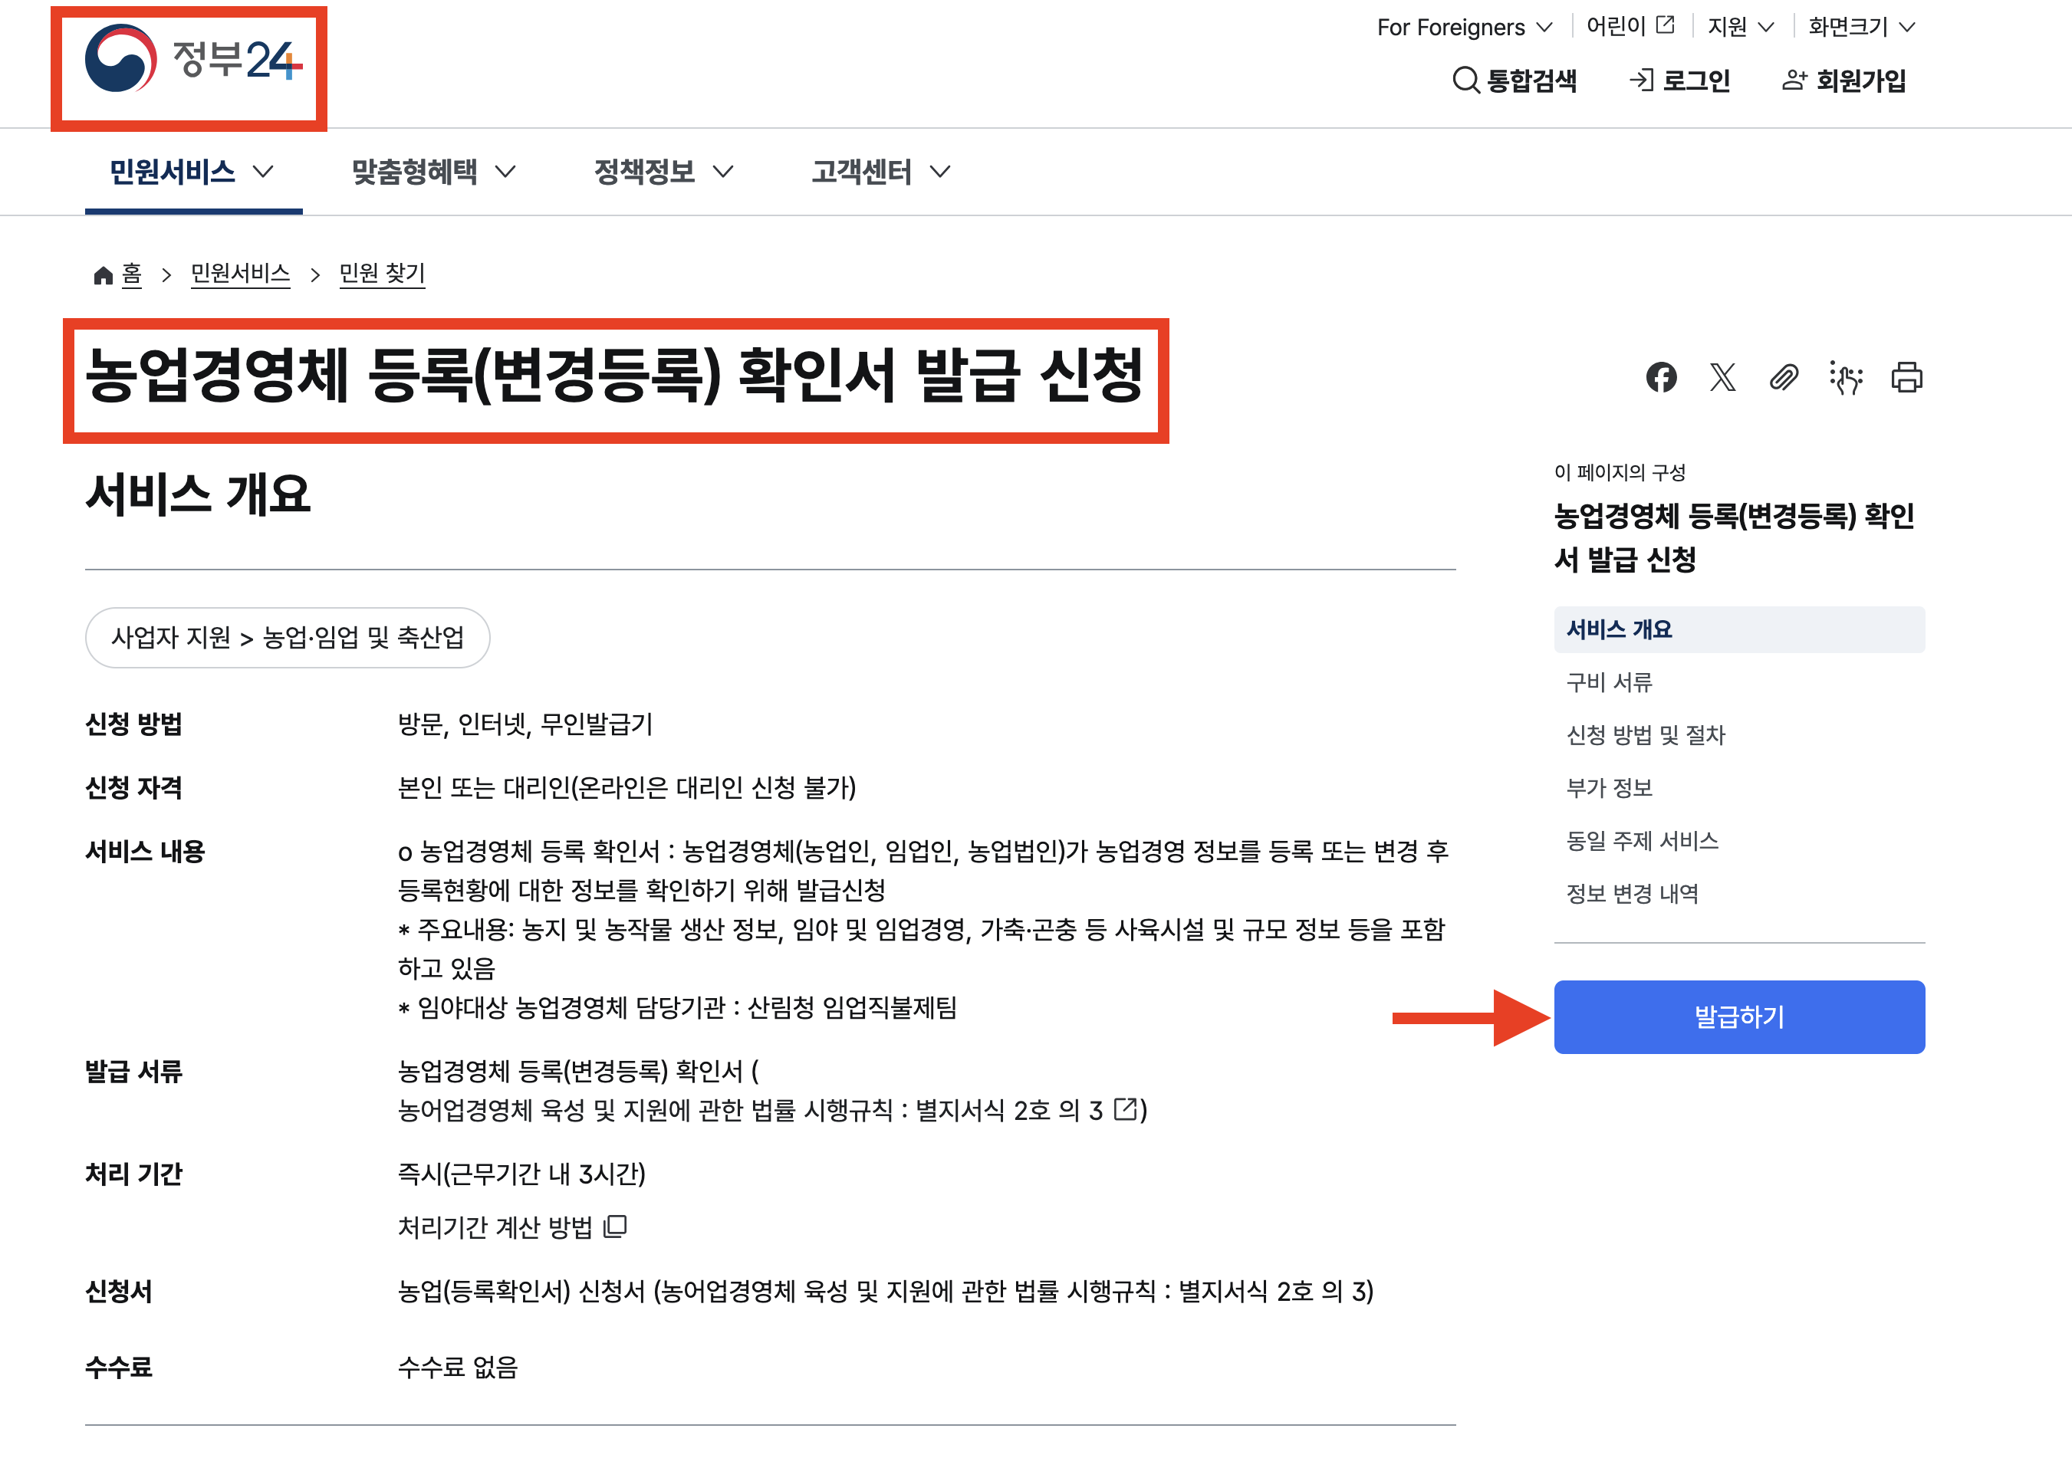Expand the 지원 dropdown
The width and height of the screenshot is (2072, 1481).
[1740, 28]
